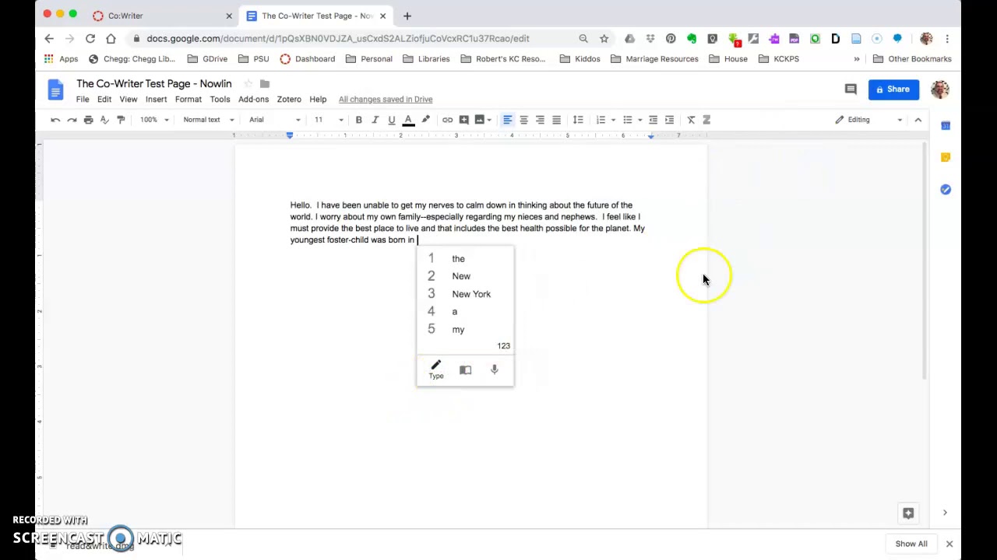Screen dimensions: 997x560
Task: Click the Increase indent icon
Action: tap(669, 120)
